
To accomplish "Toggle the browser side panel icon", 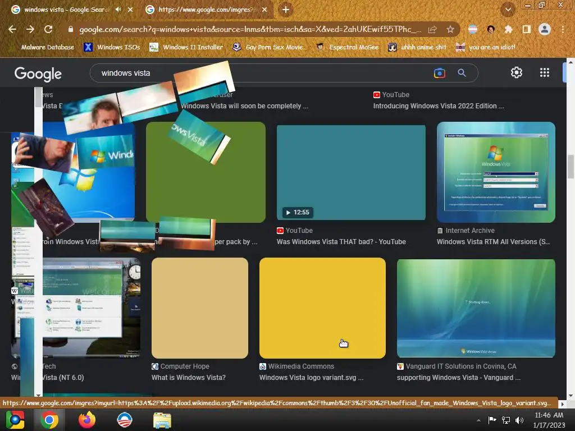I will coord(527,29).
